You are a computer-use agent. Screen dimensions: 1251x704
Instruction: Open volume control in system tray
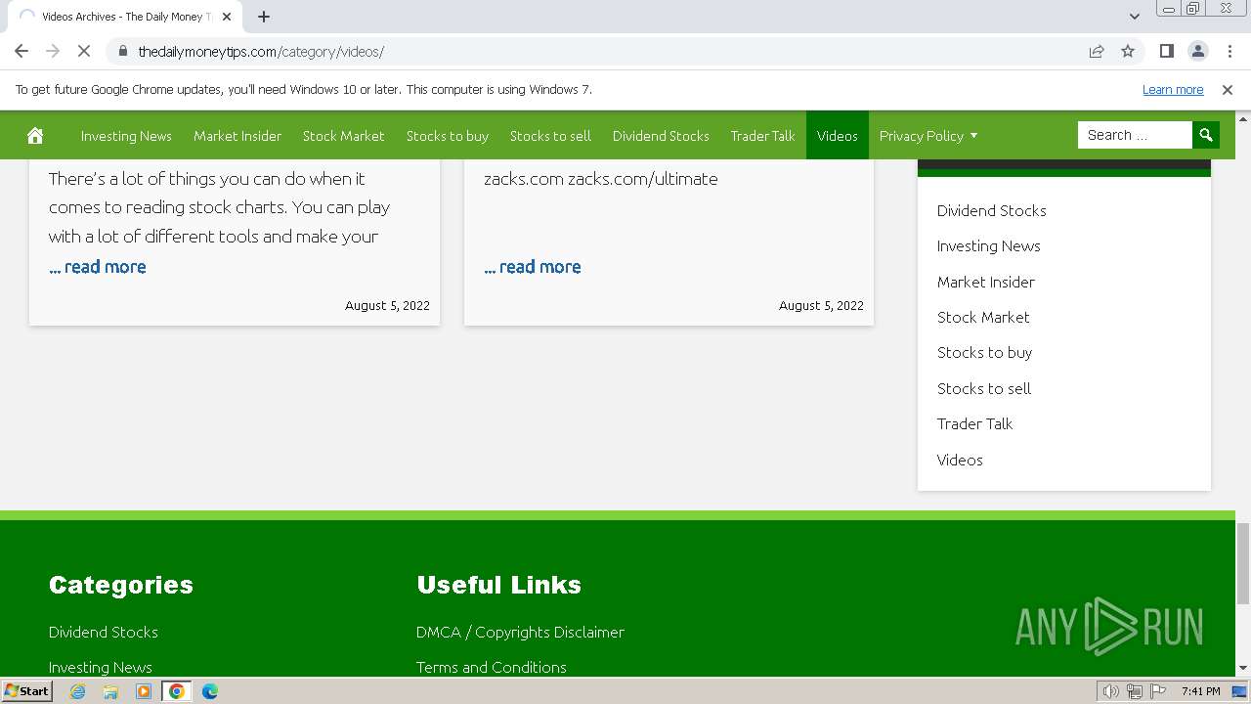(1111, 691)
